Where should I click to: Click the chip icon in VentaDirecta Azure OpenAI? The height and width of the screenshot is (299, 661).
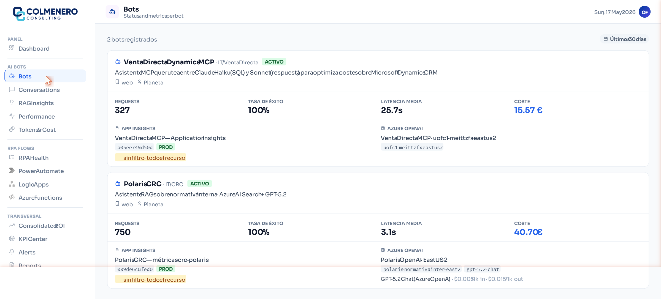(383, 128)
